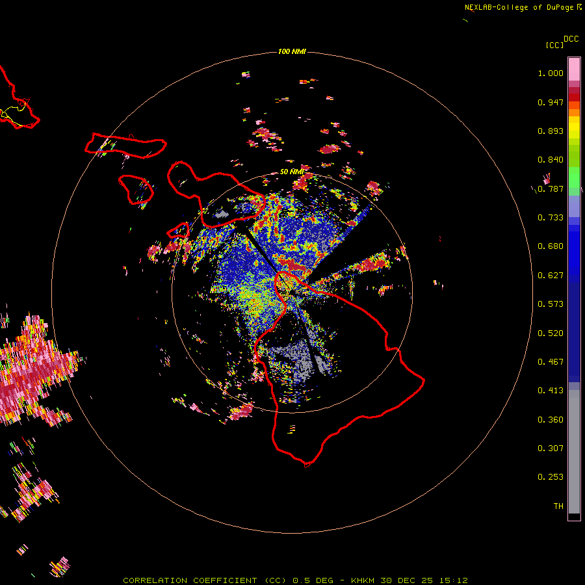Screen dimensions: 585x585
Task: Click the 0.627 scale value
Action: [x=551, y=276]
